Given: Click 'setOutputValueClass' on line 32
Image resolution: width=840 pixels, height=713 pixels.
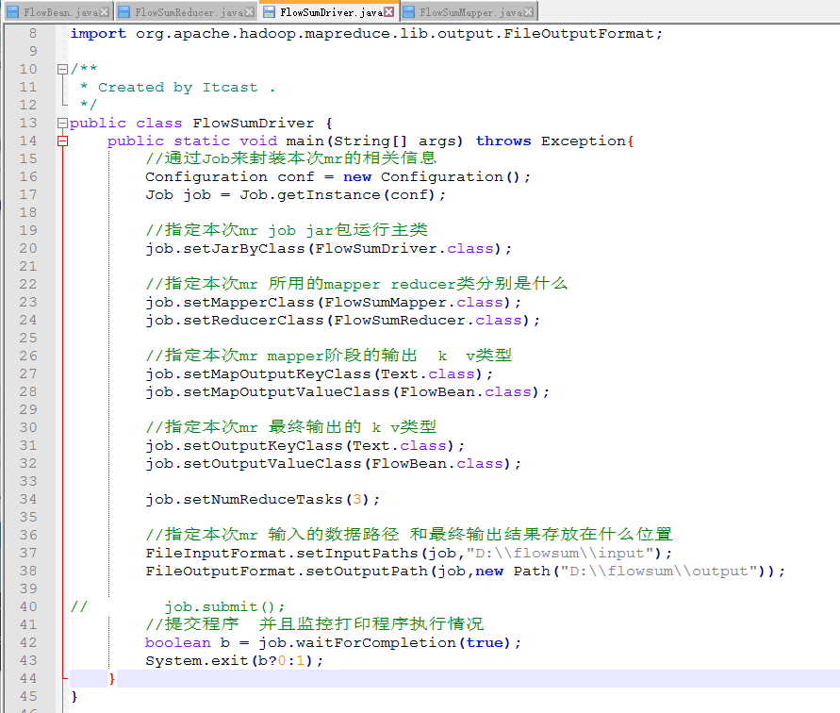Looking at the screenshot, I should [272, 463].
